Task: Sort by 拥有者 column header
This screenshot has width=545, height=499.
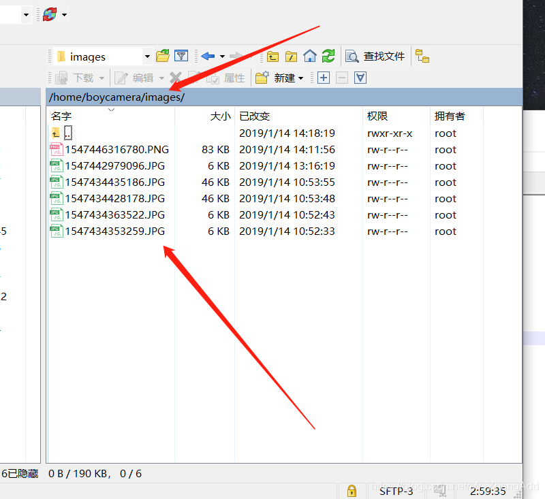Action: click(456, 116)
